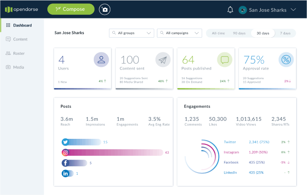Click the LinkedIn icon in Posts
Screen dimensions: 307x195
65,173
